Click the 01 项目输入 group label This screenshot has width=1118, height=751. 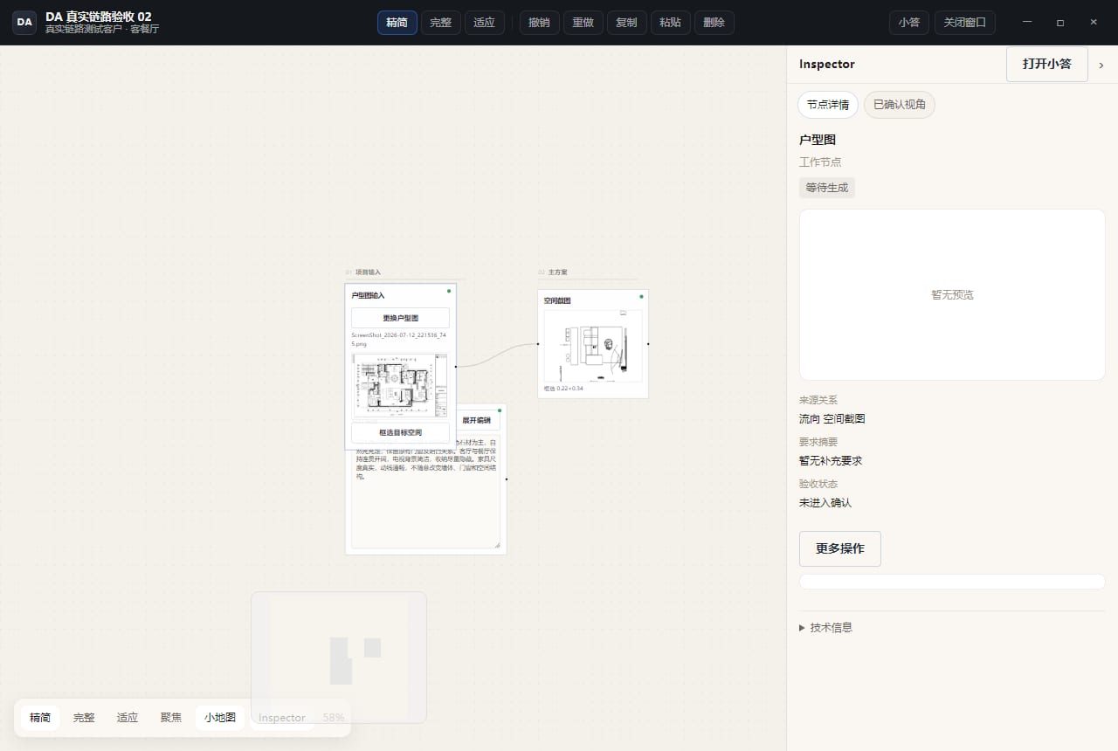click(363, 272)
